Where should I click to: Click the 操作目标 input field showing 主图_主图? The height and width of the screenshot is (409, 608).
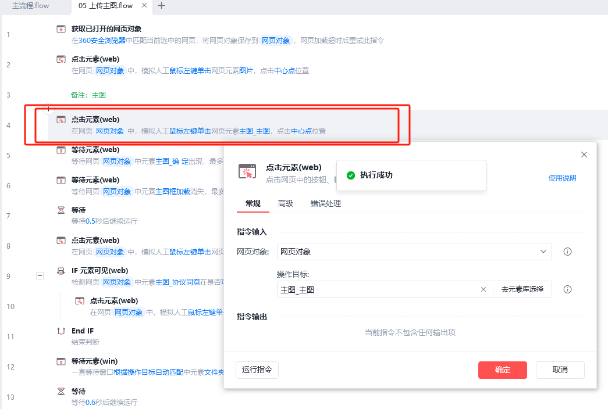point(378,290)
